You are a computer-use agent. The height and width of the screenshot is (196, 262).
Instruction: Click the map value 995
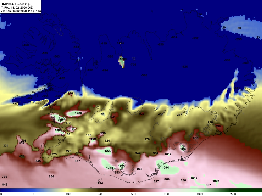(103, 133)
